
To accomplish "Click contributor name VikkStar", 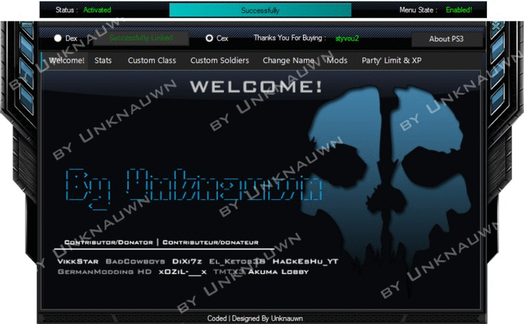I will click(78, 262).
